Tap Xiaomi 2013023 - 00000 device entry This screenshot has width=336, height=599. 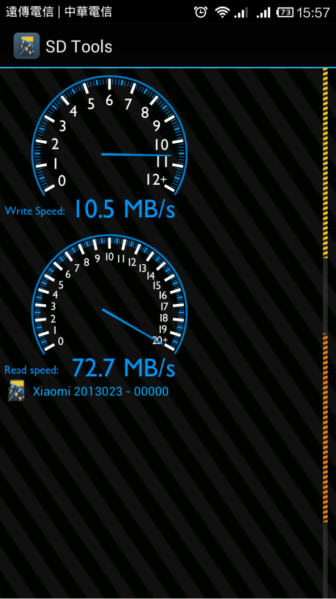click(101, 391)
